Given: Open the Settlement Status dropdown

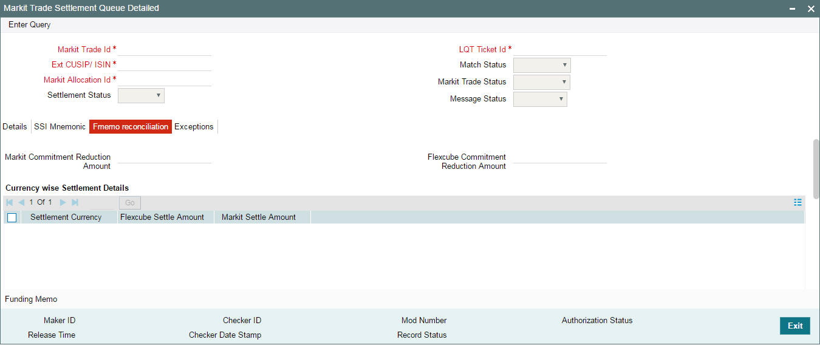Looking at the screenshot, I should pos(141,95).
